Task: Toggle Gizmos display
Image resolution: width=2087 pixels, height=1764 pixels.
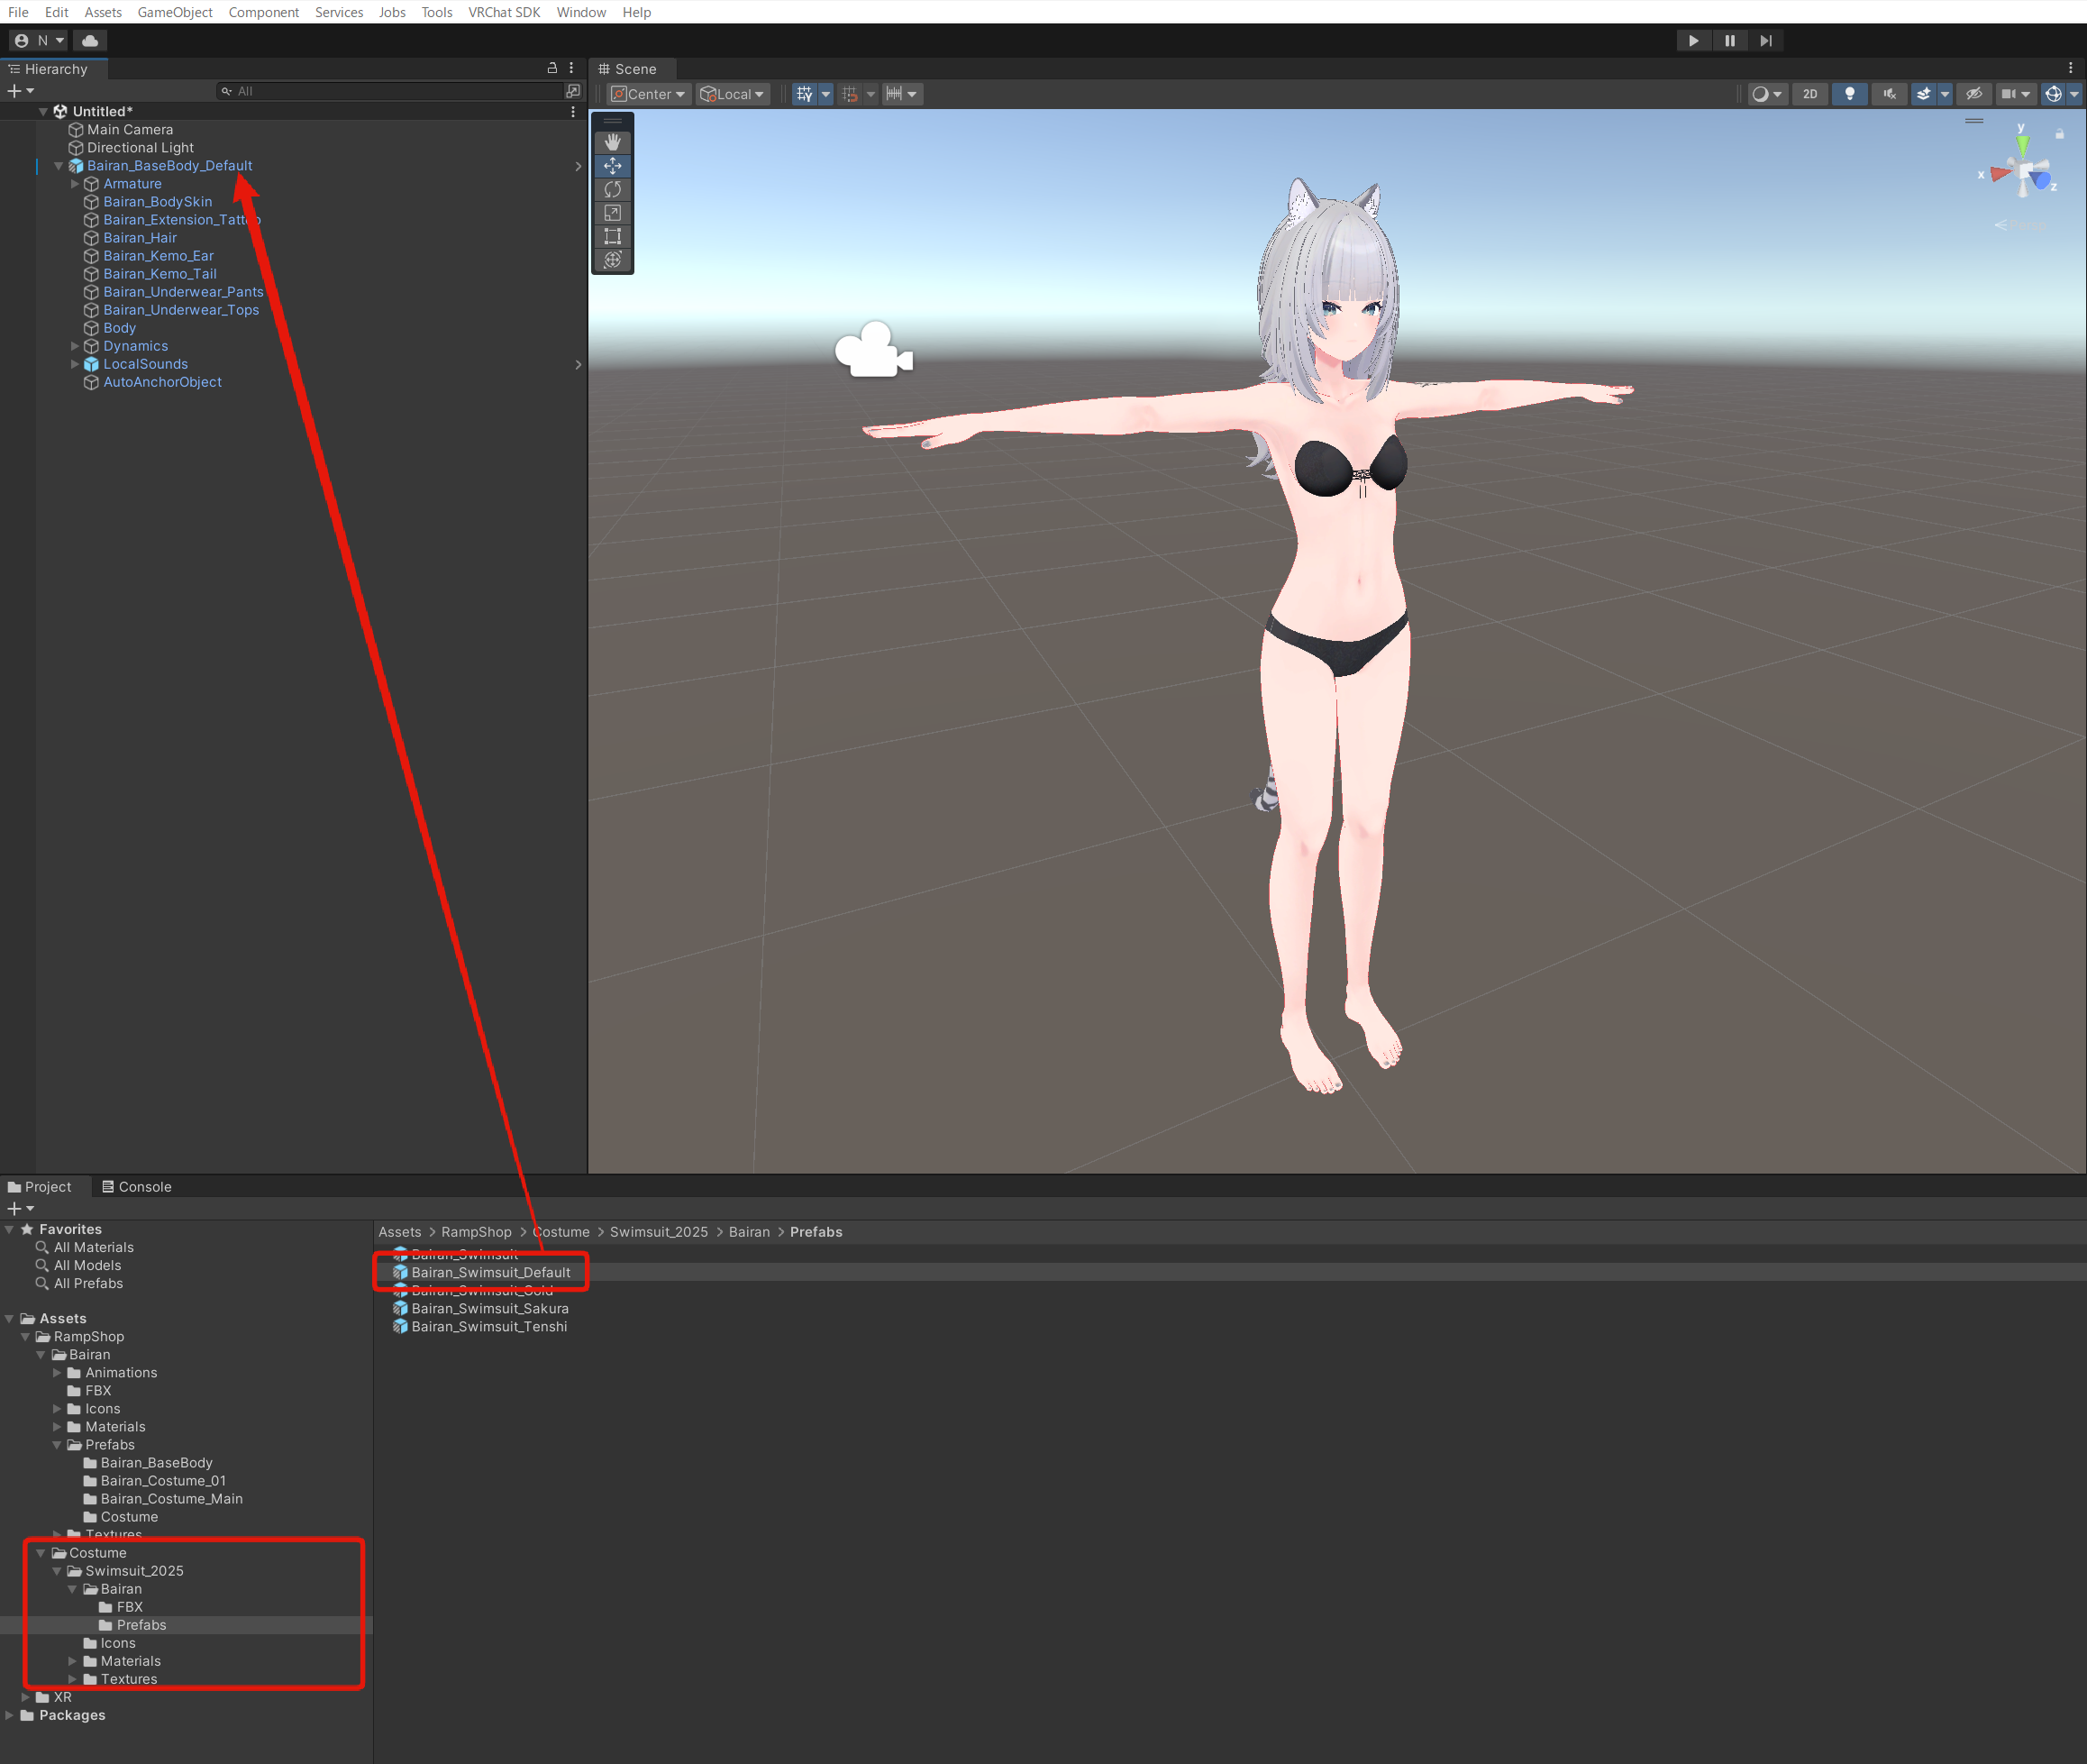Action: [x=2053, y=94]
